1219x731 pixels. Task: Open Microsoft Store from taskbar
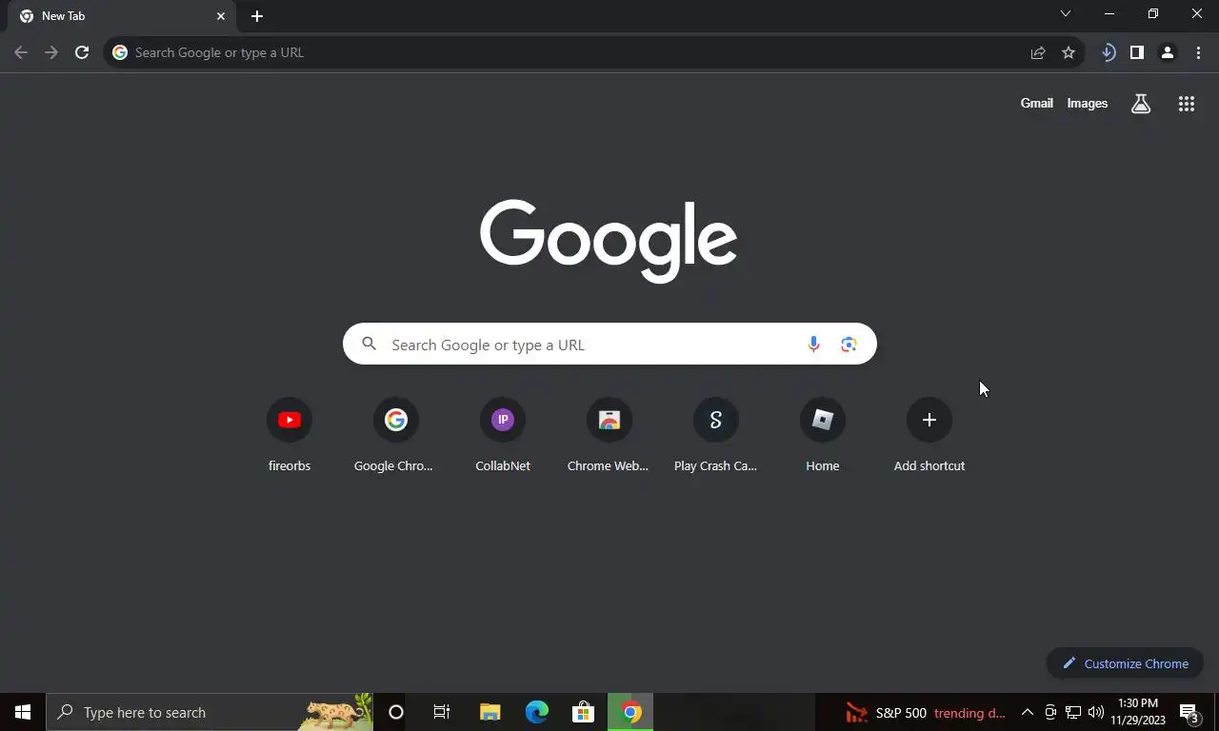[583, 712]
